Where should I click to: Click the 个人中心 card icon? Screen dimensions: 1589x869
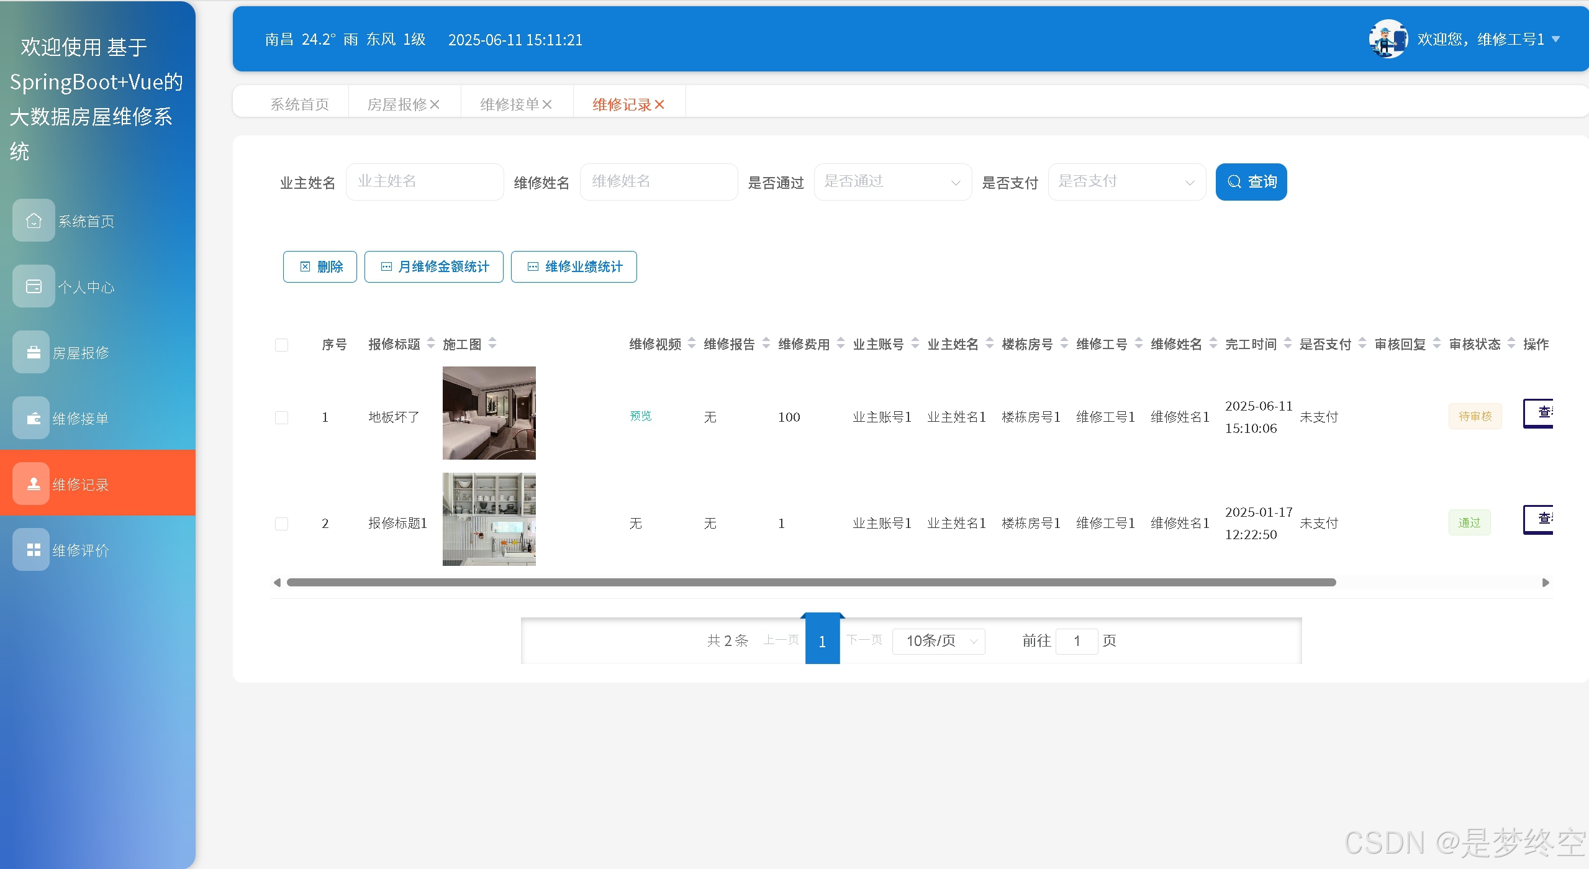(34, 286)
